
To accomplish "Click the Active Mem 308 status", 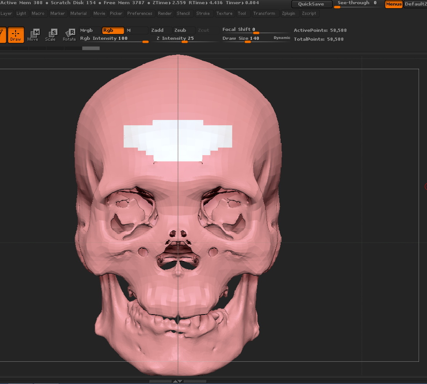I will [21, 3].
